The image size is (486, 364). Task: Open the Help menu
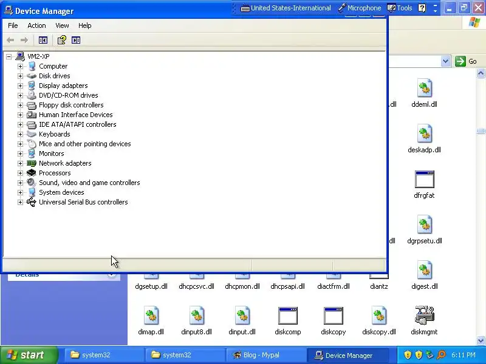(84, 25)
